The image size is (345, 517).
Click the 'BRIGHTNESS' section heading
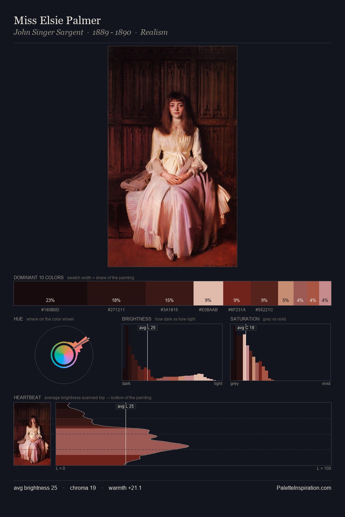pos(137,319)
